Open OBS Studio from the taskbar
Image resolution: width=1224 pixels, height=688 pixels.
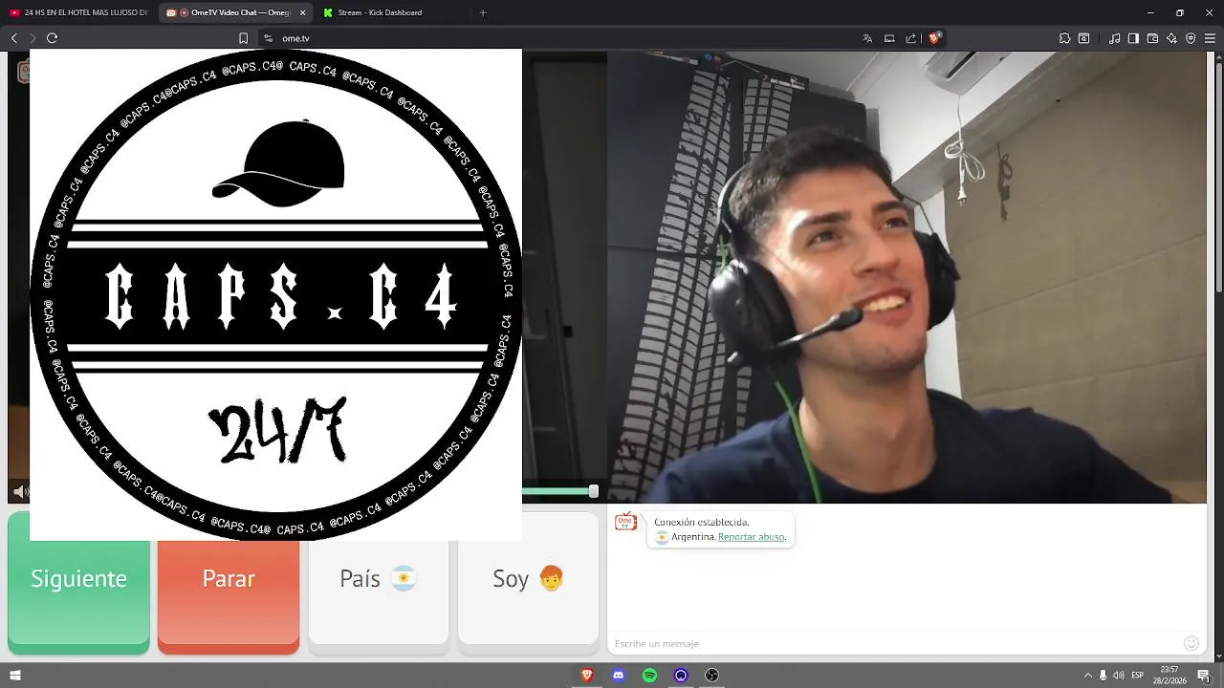point(711,676)
